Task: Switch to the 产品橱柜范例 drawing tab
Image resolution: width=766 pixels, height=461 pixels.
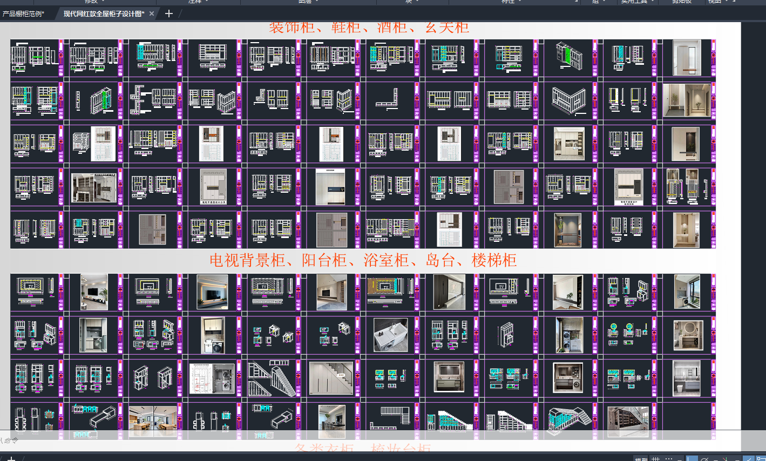Action: click(24, 13)
